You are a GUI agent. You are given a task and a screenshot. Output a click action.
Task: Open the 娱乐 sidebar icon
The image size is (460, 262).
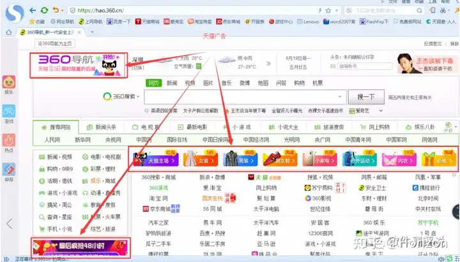(x=9, y=85)
